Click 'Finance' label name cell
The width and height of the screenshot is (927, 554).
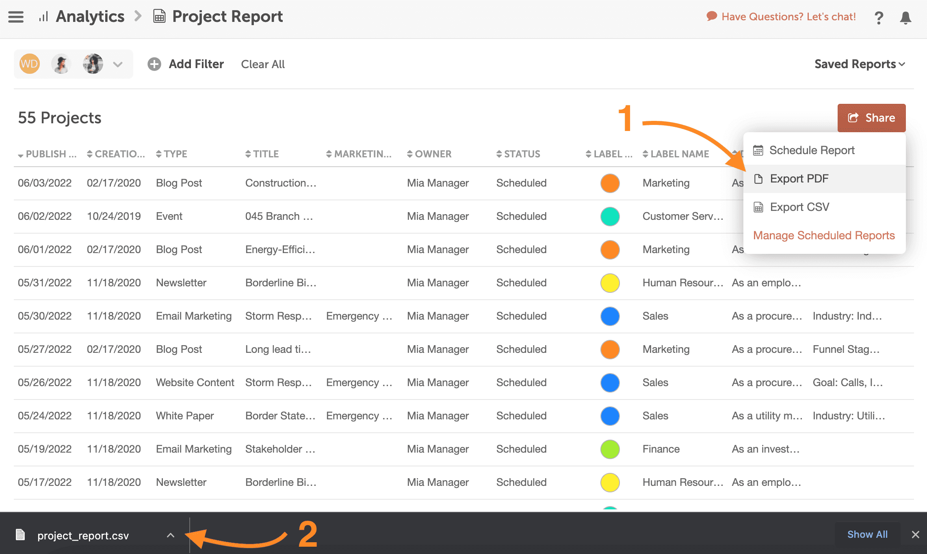coord(661,449)
